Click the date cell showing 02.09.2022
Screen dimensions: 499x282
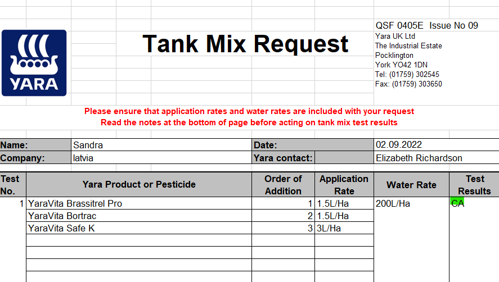(x=436, y=145)
